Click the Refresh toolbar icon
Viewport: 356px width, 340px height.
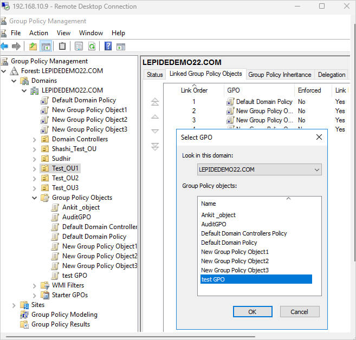click(92, 47)
